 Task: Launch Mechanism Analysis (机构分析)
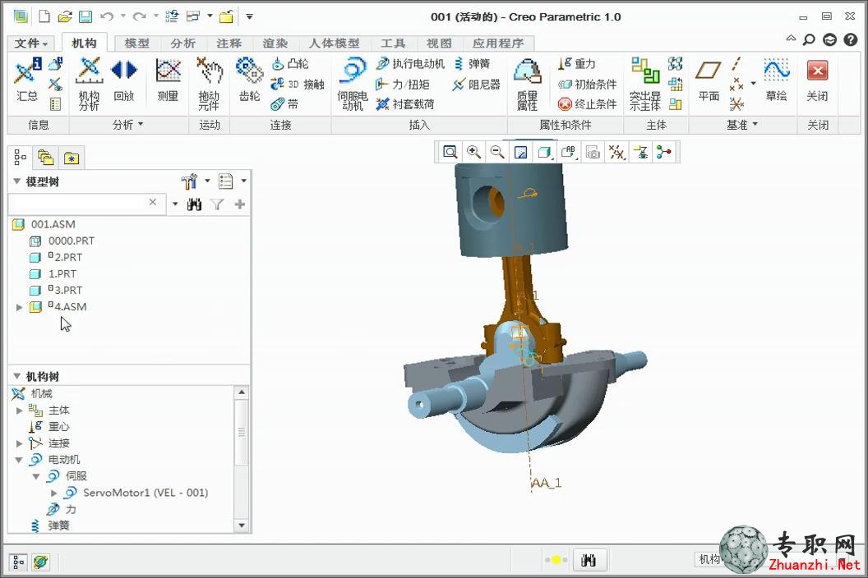tap(89, 84)
